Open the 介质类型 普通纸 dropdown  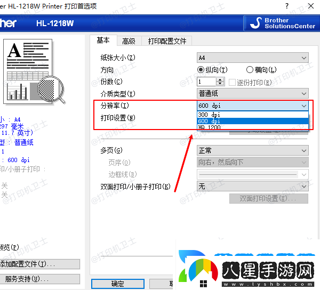pyautogui.click(x=252, y=94)
